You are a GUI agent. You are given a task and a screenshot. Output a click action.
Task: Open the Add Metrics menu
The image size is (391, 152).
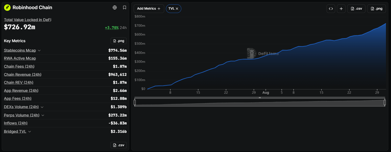coord(149,9)
